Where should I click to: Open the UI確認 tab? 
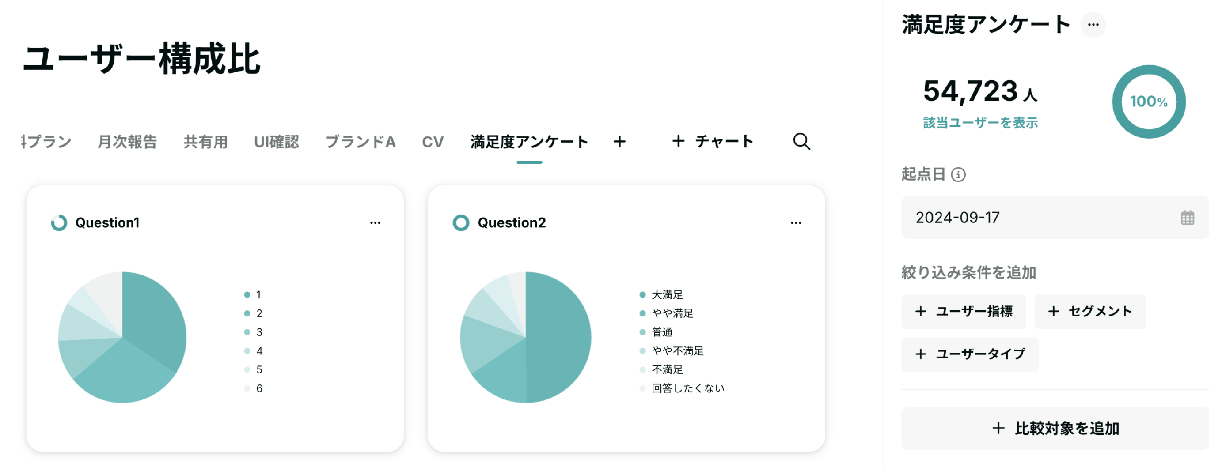click(277, 141)
